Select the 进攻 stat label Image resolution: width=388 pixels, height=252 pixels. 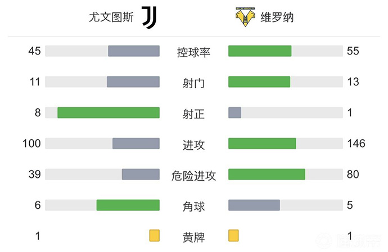pyautogui.click(x=194, y=145)
